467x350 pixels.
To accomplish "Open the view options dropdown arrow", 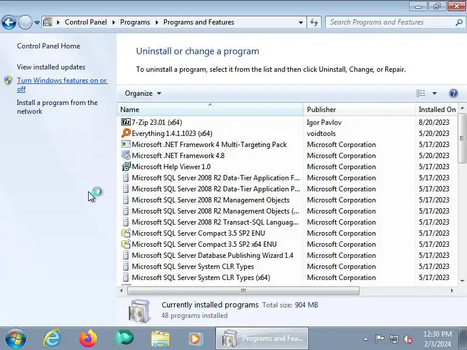I will 434,93.
